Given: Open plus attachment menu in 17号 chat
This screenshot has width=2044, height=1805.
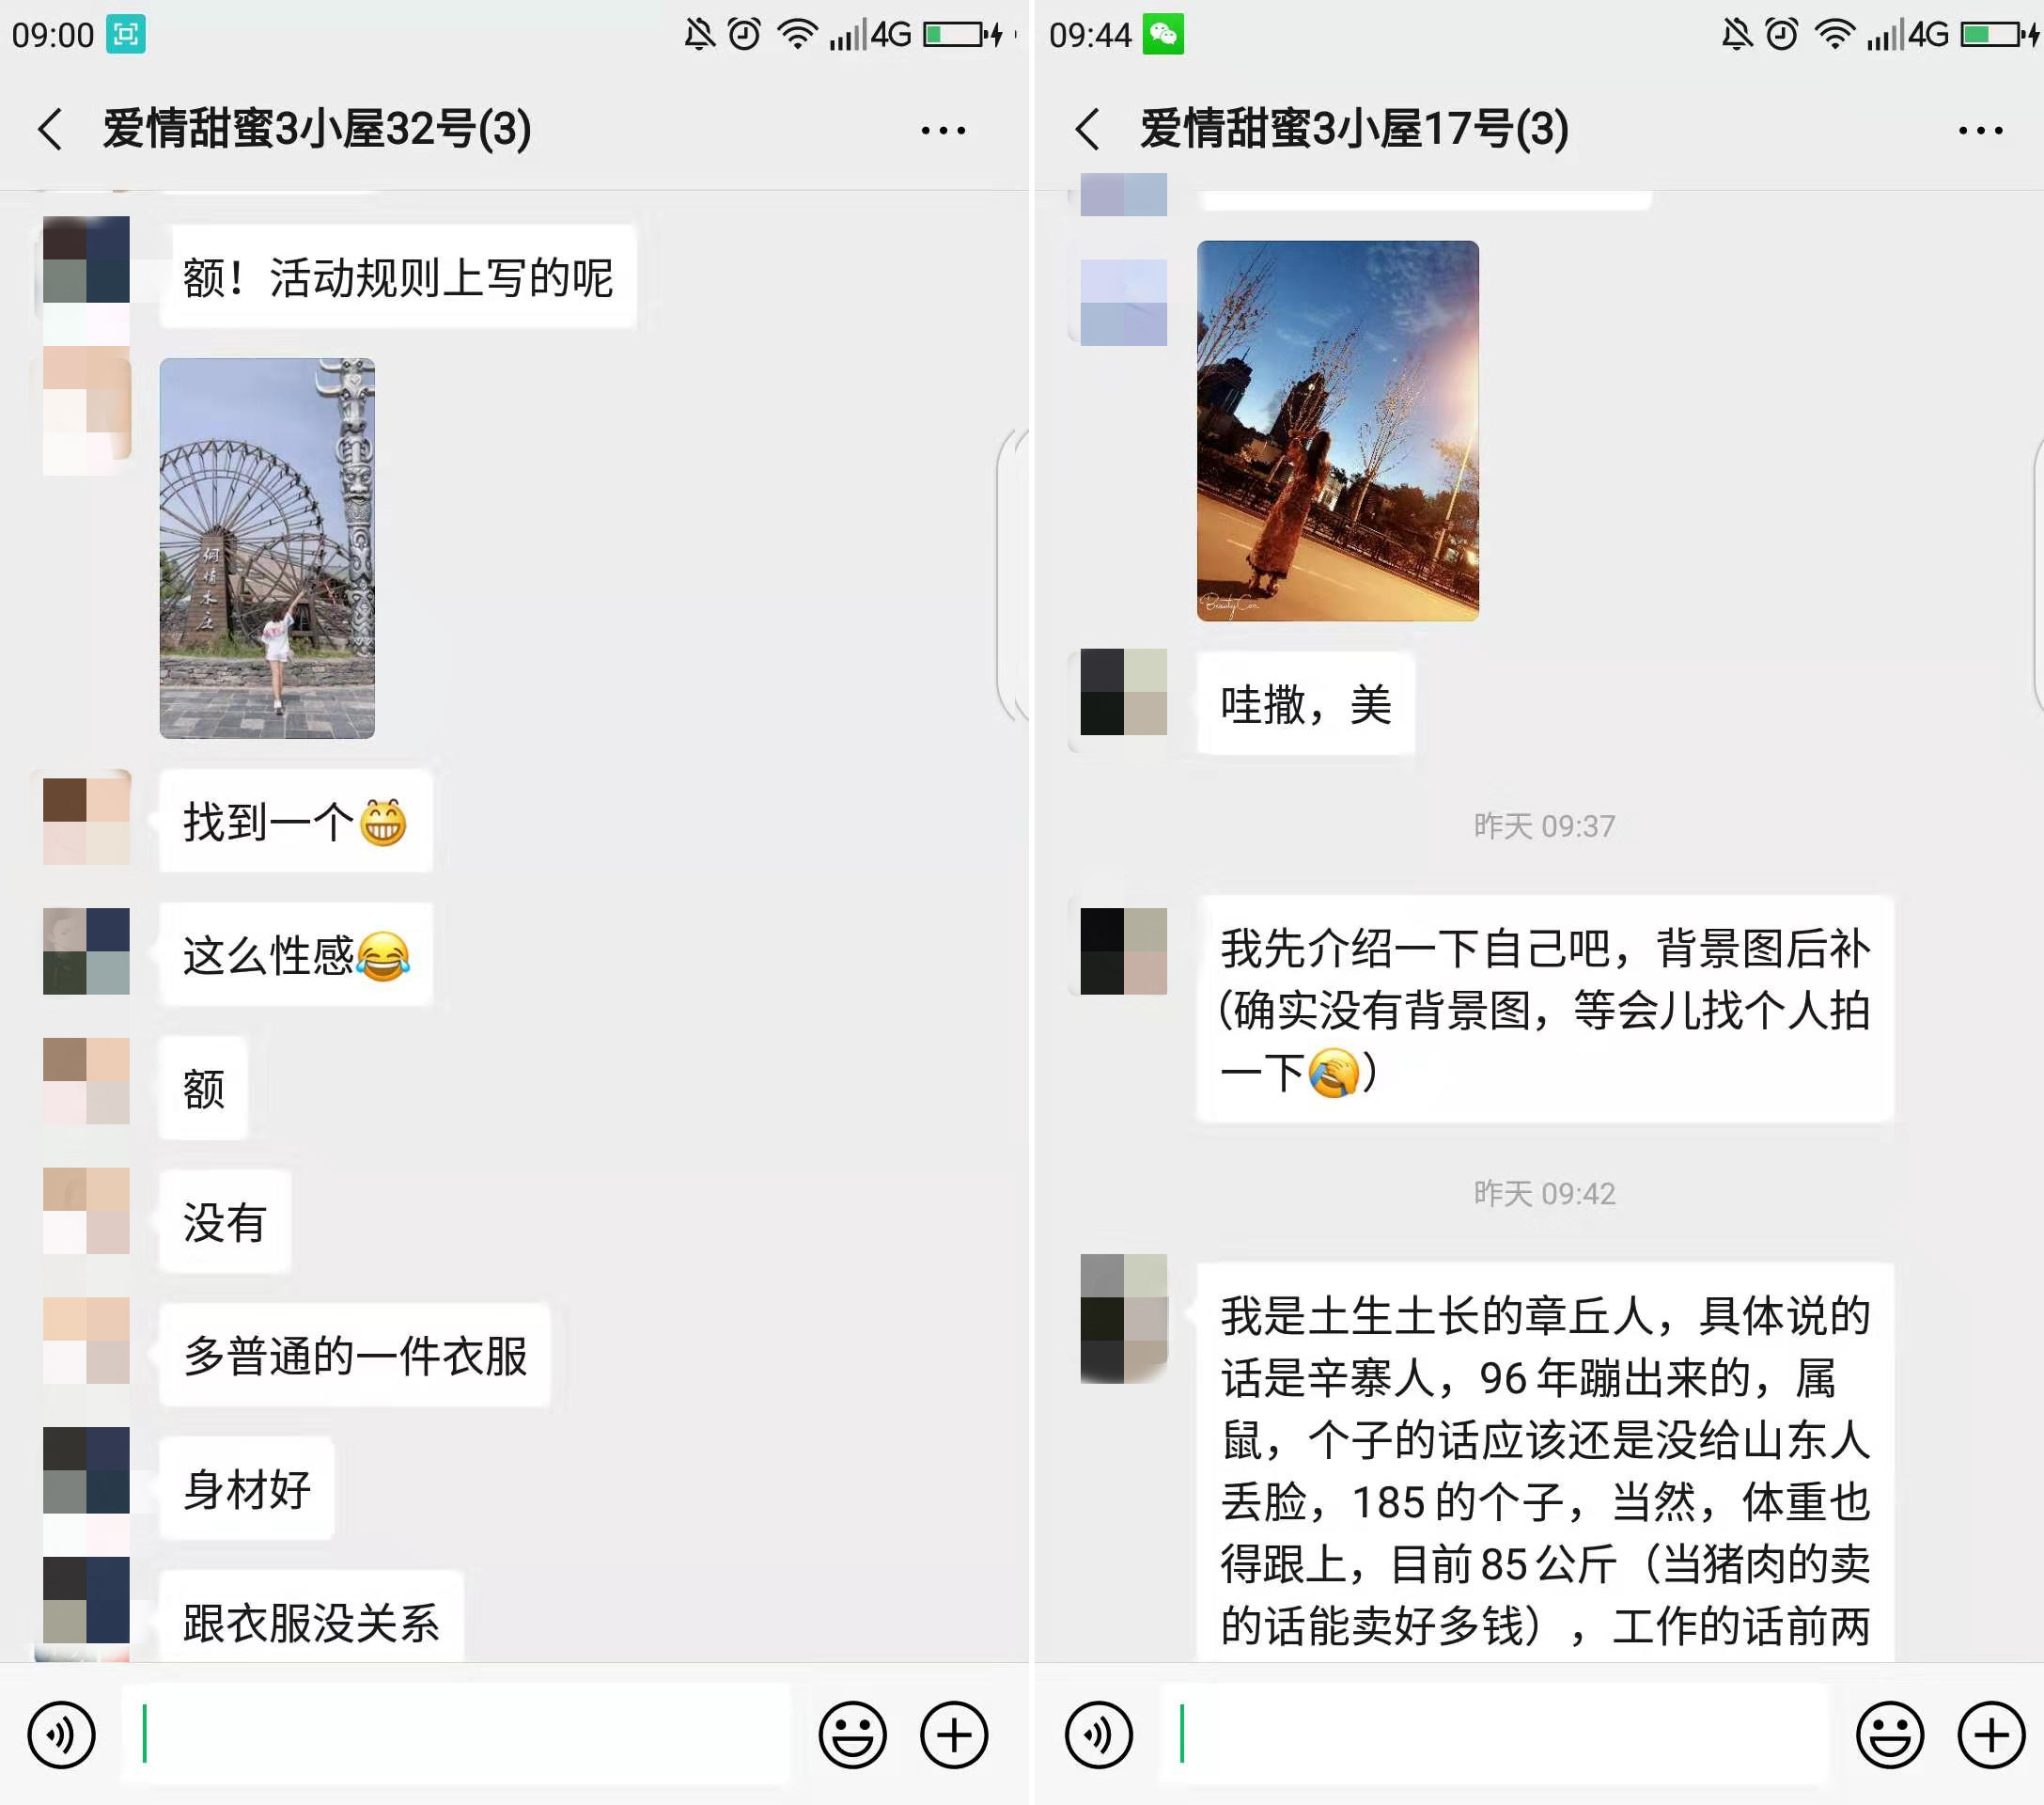Looking at the screenshot, I should pos(1991,1734).
